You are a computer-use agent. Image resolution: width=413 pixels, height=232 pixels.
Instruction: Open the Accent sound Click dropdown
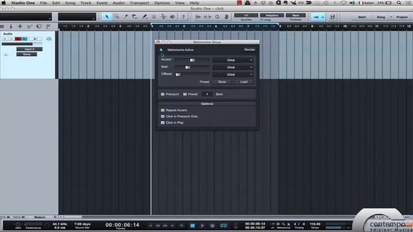pyautogui.click(x=233, y=60)
